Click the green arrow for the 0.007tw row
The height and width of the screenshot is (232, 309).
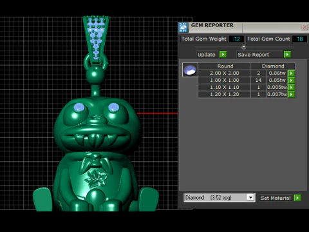click(x=291, y=95)
